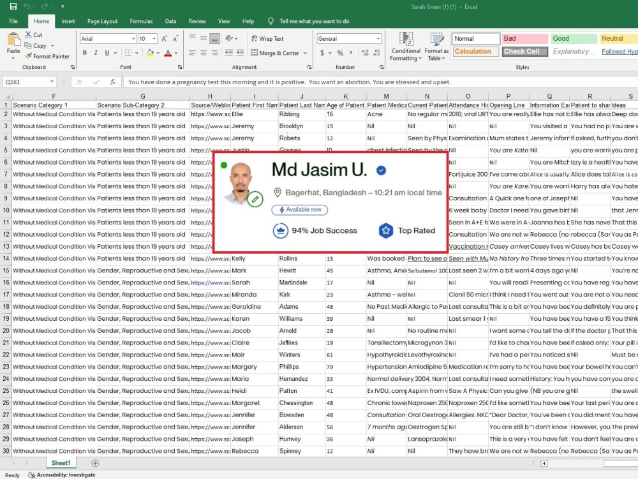Open the General number format dropdown
The height and width of the screenshot is (479, 638).
[378, 39]
